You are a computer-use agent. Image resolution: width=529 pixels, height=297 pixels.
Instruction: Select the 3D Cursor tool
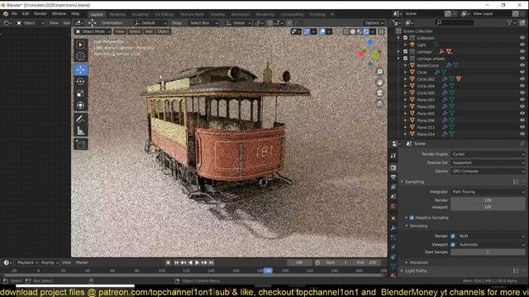click(x=81, y=56)
